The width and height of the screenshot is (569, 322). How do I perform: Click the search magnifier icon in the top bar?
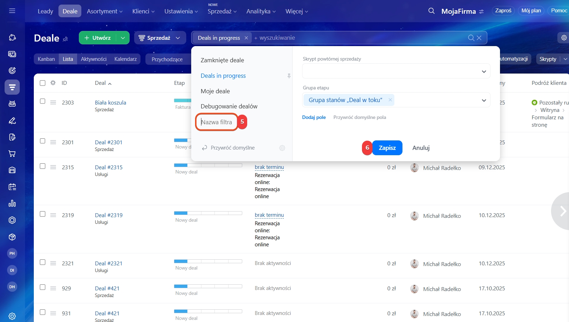(x=431, y=11)
